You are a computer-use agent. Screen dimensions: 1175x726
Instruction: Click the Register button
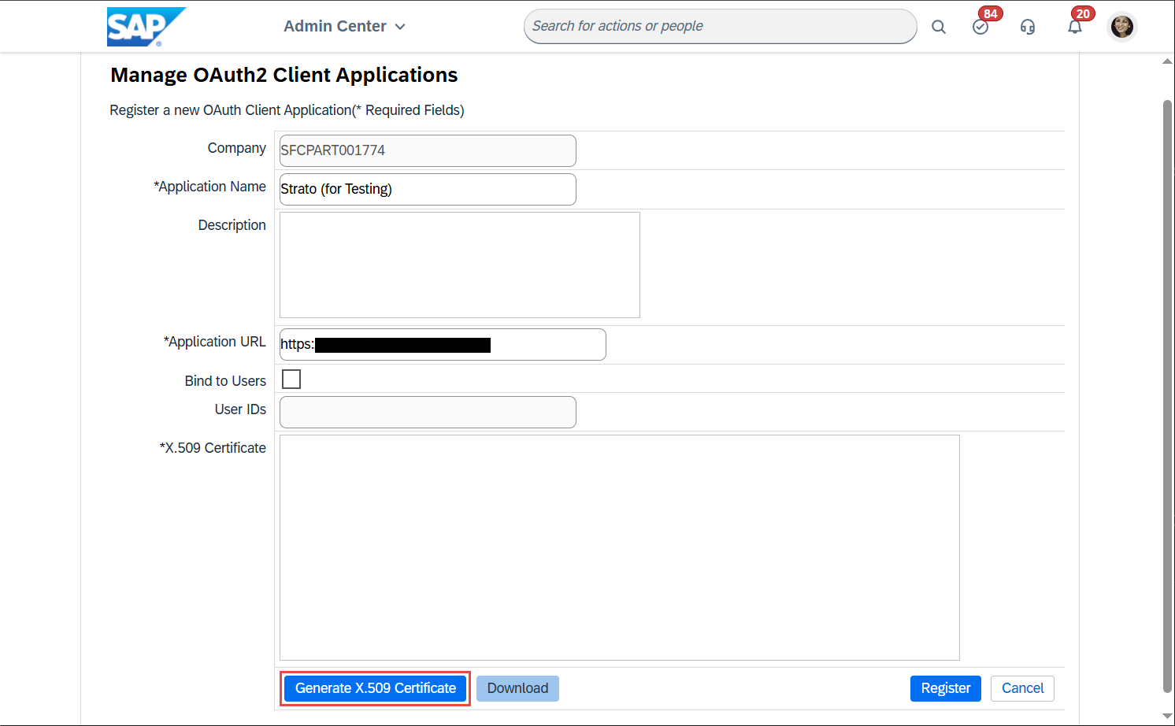pos(945,688)
